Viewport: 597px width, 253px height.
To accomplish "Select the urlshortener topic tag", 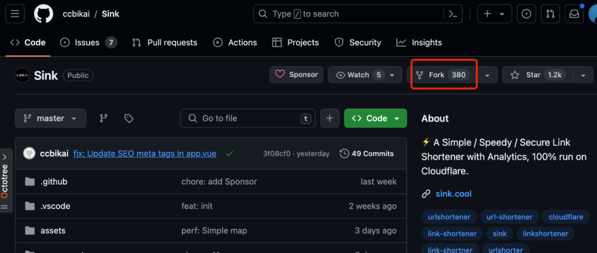I will click(x=449, y=217).
